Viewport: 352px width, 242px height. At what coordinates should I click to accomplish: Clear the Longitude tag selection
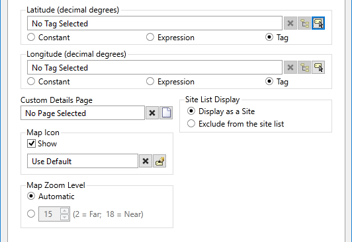tap(290, 67)
